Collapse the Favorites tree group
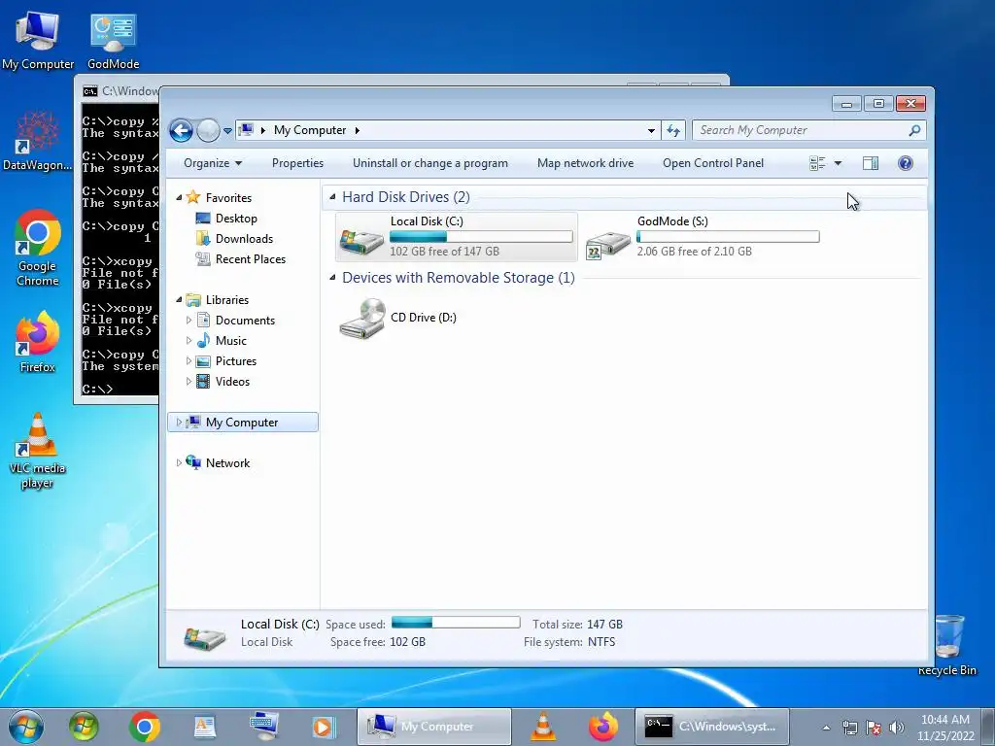995x746 pixels. click(179, 198)
